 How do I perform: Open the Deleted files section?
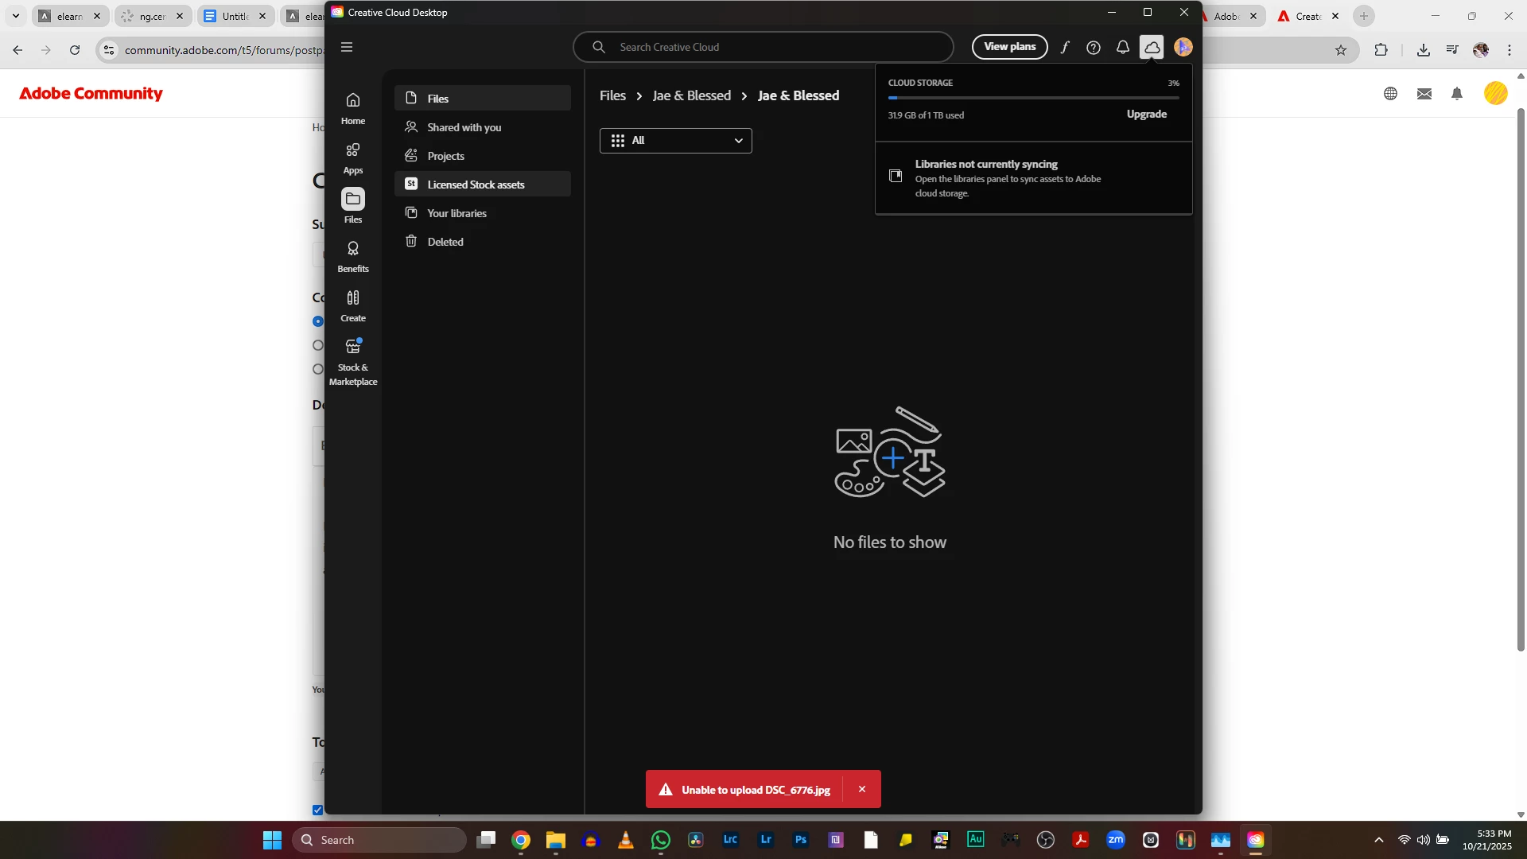[445, 242]
